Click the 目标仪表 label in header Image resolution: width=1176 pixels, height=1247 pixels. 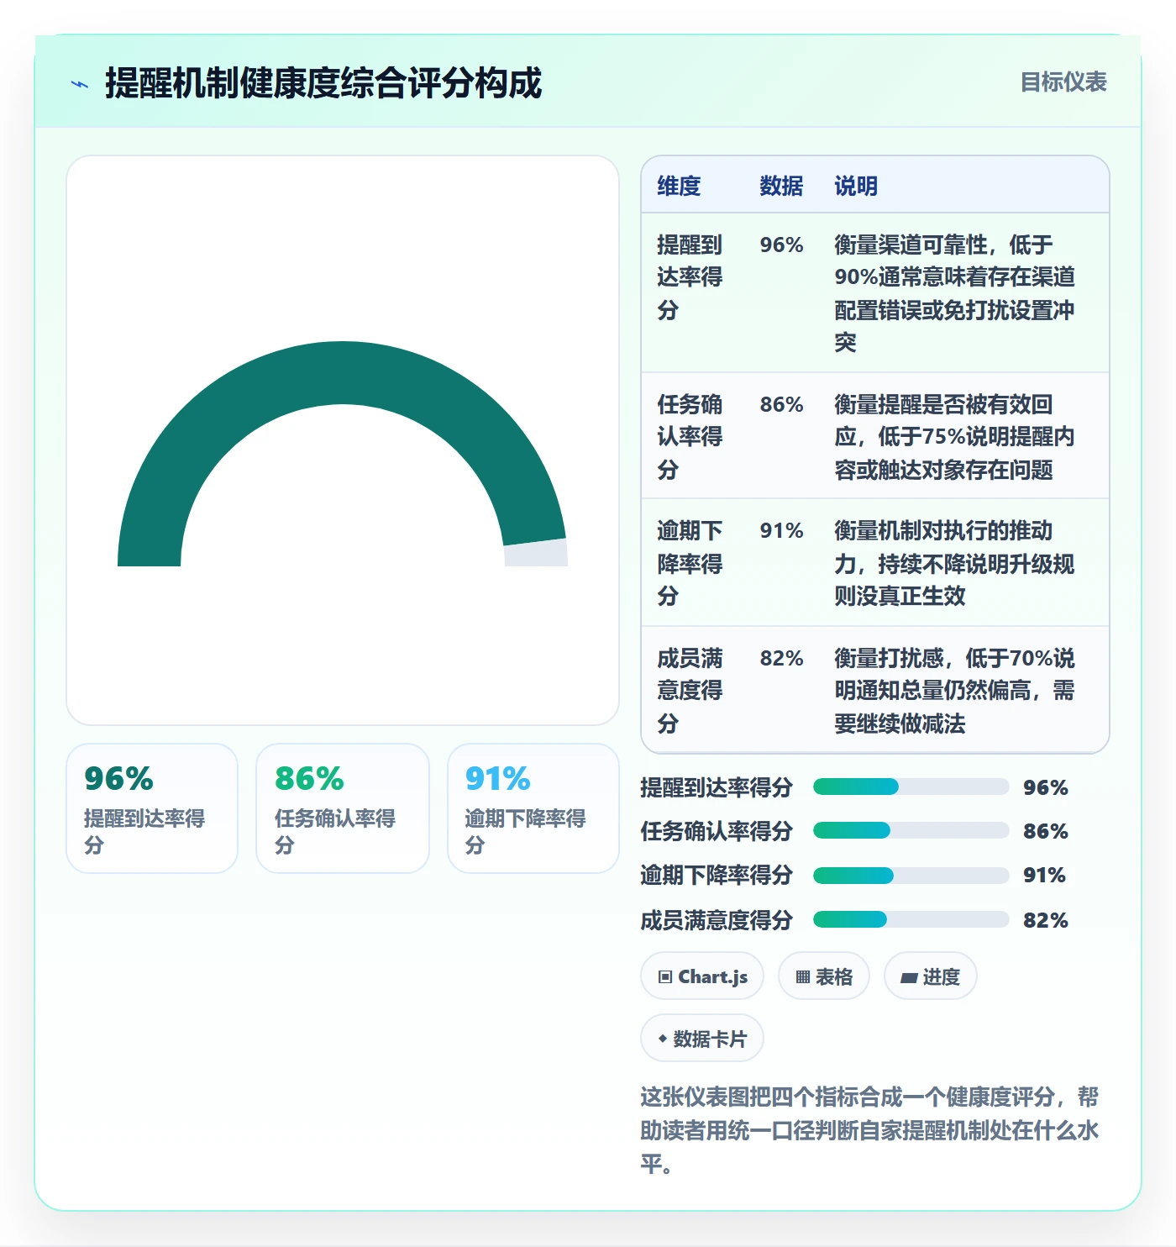point(1063,82)
